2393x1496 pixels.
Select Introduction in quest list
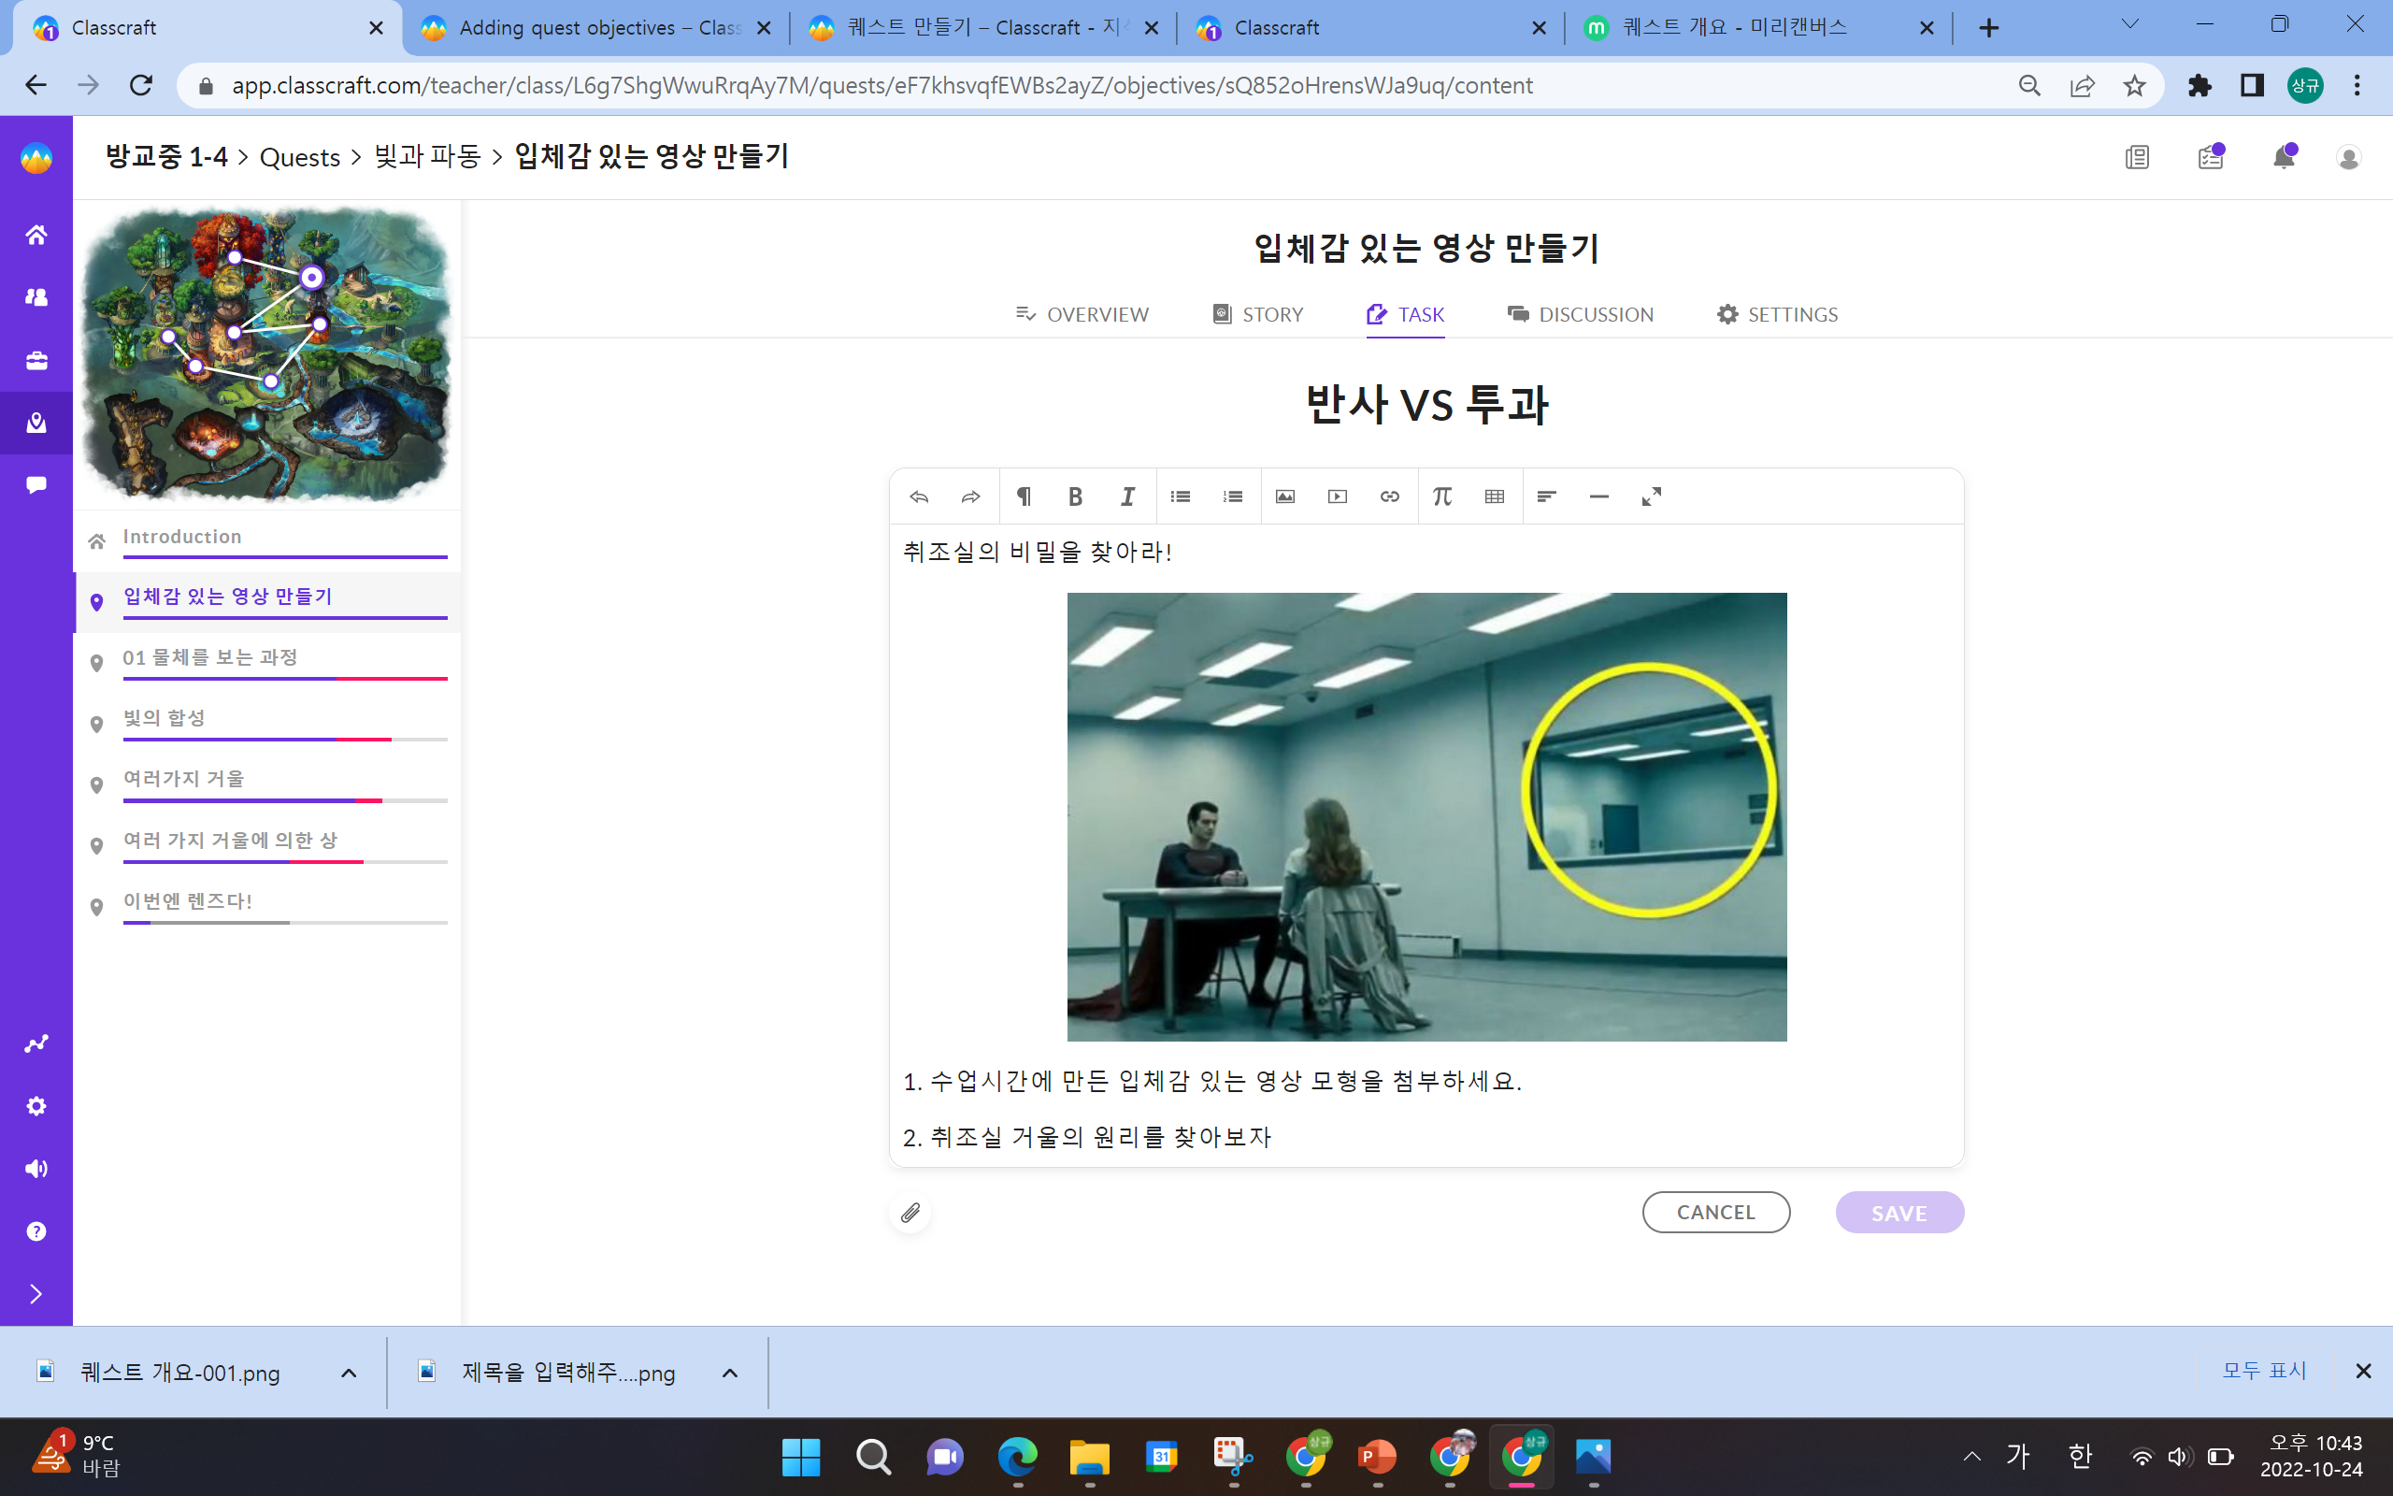[267, 540]
